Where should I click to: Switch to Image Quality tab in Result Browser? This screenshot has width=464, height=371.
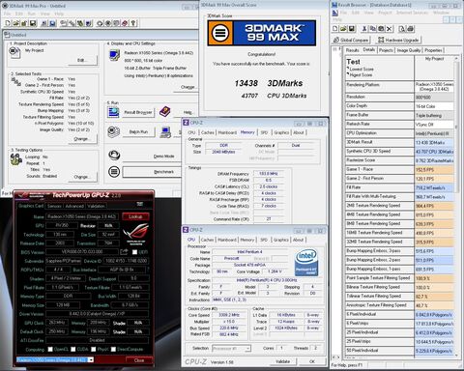(x=409, y=50)
